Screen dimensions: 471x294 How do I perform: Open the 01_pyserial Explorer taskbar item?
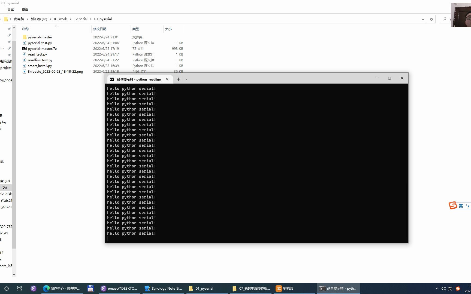click(207, 289)
